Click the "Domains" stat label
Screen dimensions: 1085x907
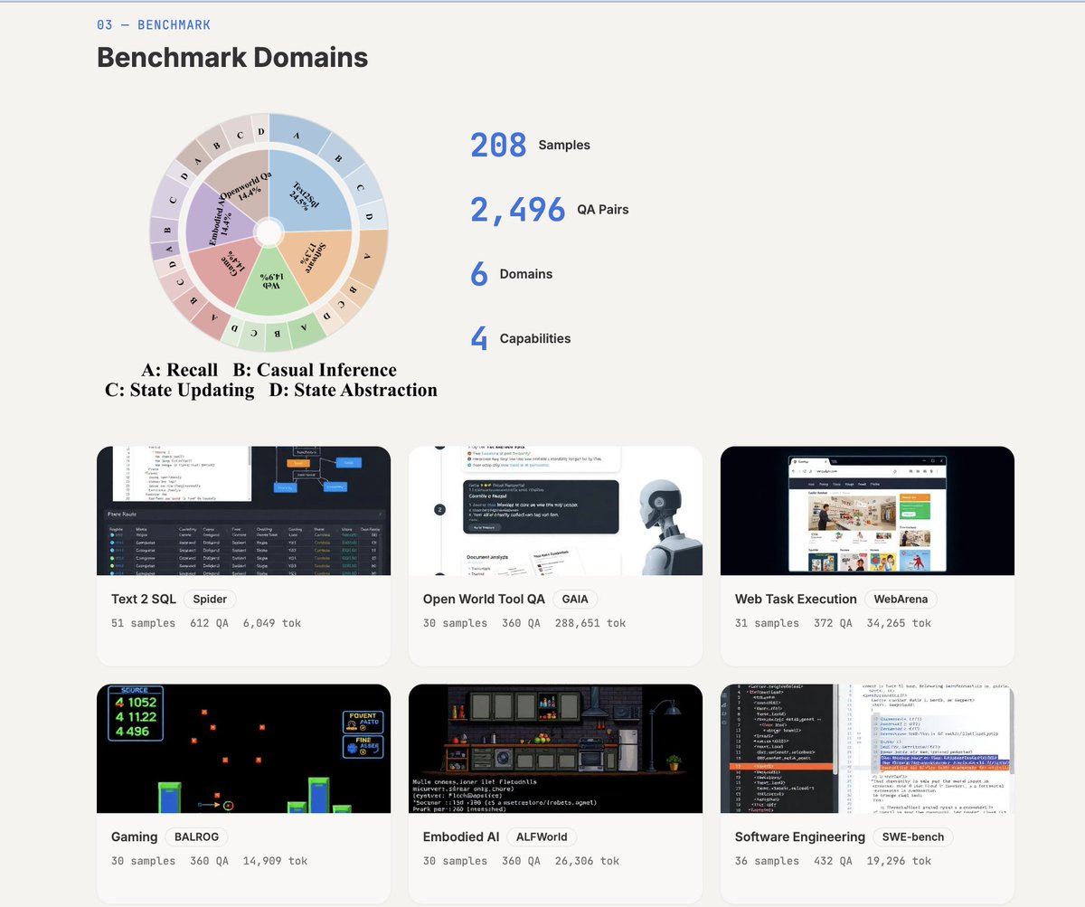[526, 274]
